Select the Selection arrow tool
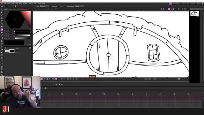 (2, 12)
